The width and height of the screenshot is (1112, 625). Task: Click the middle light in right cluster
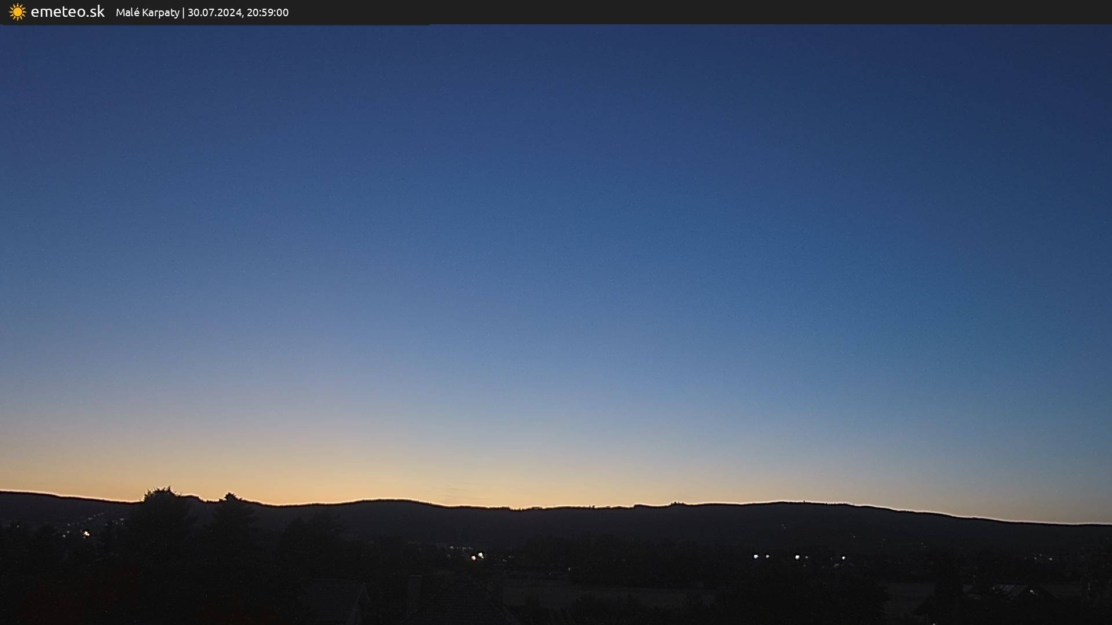(x=798, y=557)
